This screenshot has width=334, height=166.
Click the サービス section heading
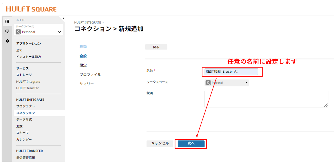click(22, 68)
